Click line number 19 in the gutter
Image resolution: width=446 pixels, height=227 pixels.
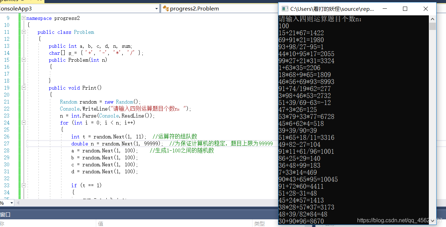[x=7, y=88]
